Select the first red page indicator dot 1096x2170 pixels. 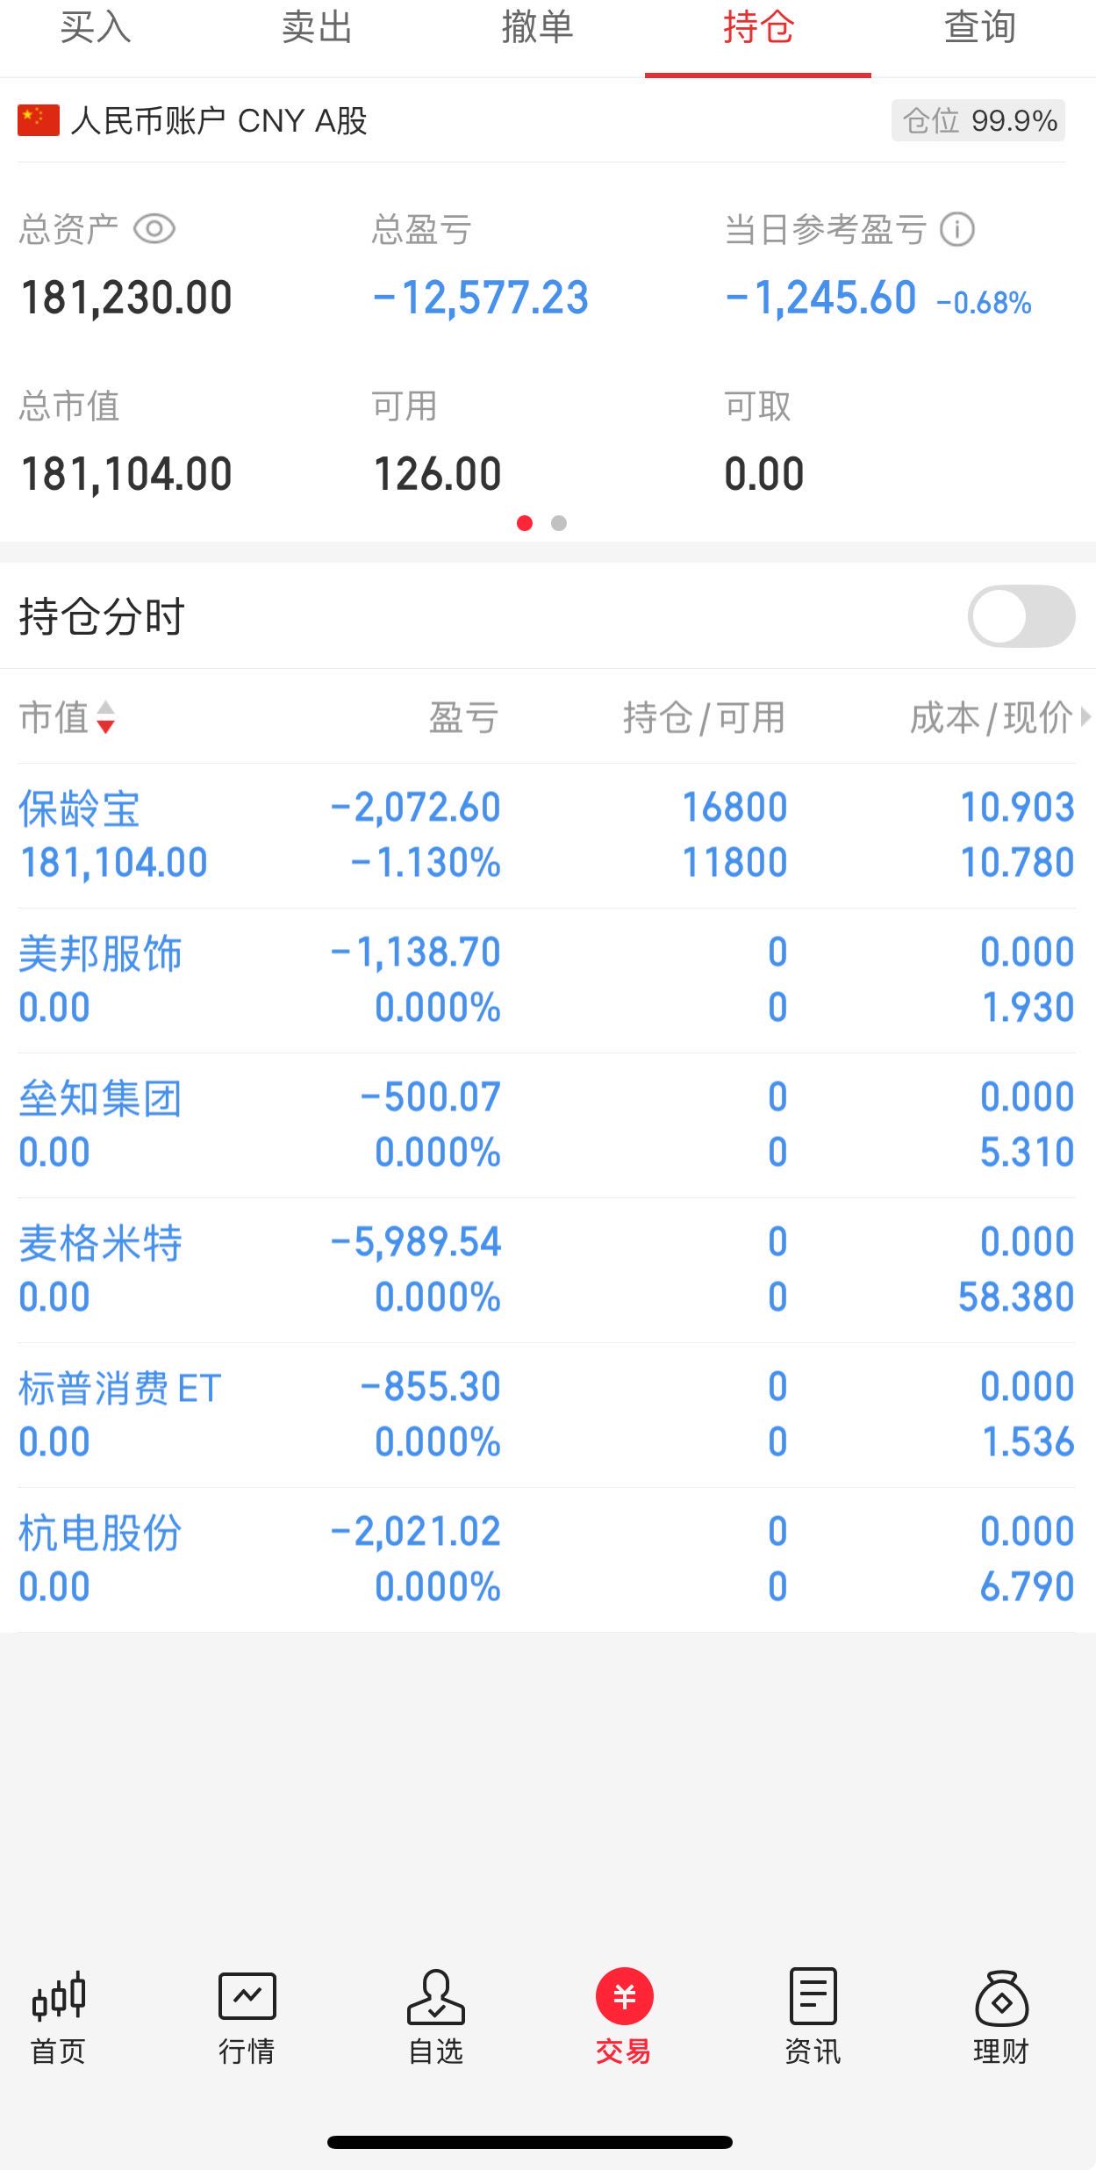click(525, 523)
